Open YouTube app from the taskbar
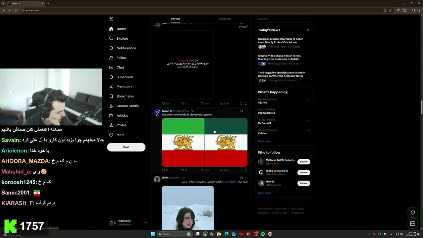This screenshot has height=238, width=423. [241, 234]
